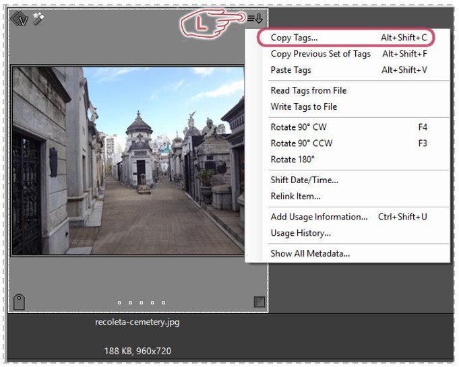Select Rotate 180° from the menu
Image resolution: width=459 pixels, height=367 pixels.
pos(293,160)
